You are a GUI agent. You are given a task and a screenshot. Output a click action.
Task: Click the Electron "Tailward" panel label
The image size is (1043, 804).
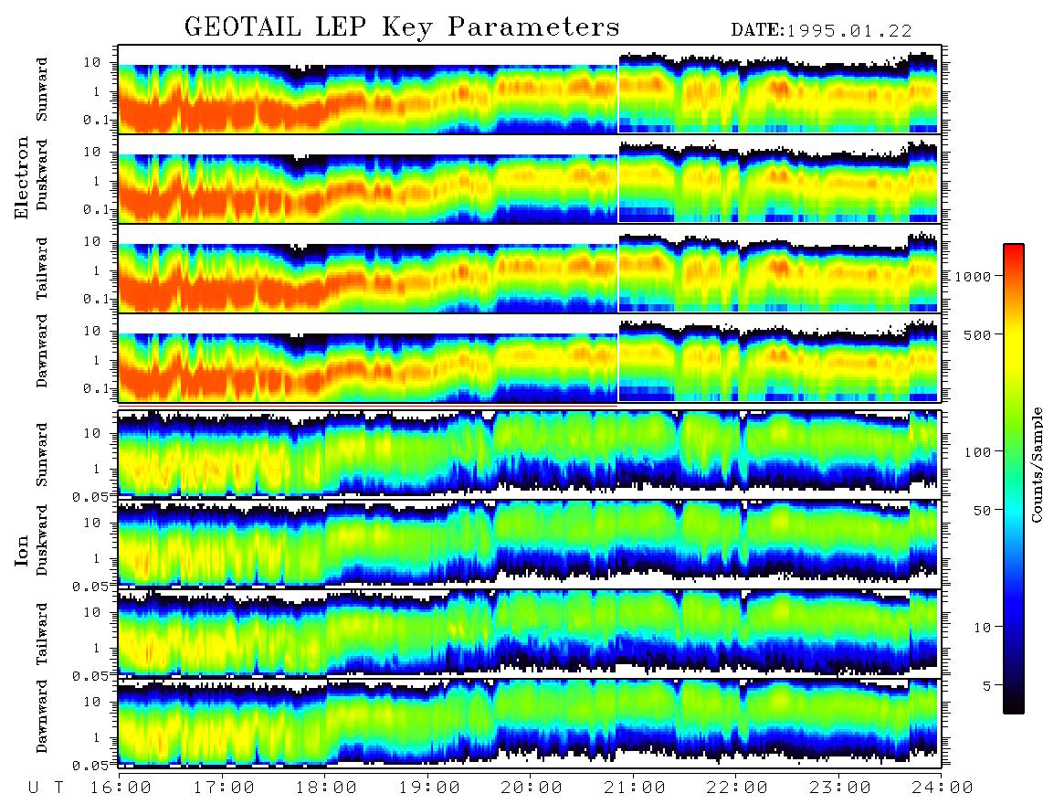click(42, 269)
